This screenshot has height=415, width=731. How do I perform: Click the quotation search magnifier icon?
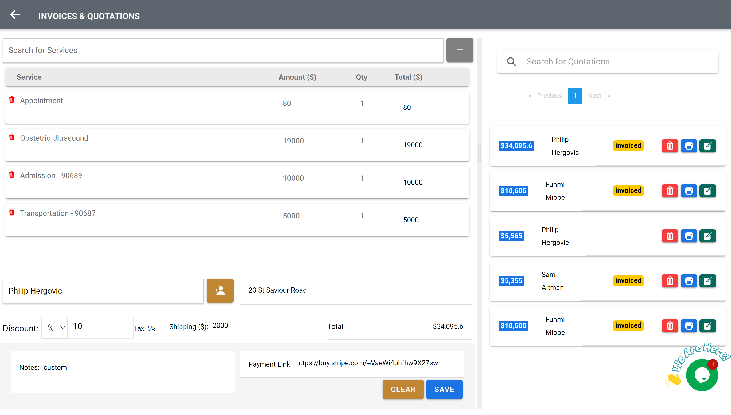pyautogui.click(x=511, y=62)
